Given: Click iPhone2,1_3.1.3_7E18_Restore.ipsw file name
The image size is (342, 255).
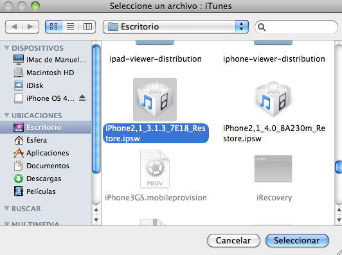Looking at the screenshot, I should click(156, 134).
